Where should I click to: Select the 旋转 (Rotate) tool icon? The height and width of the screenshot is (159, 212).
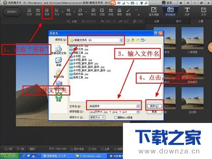click(80, 12)
